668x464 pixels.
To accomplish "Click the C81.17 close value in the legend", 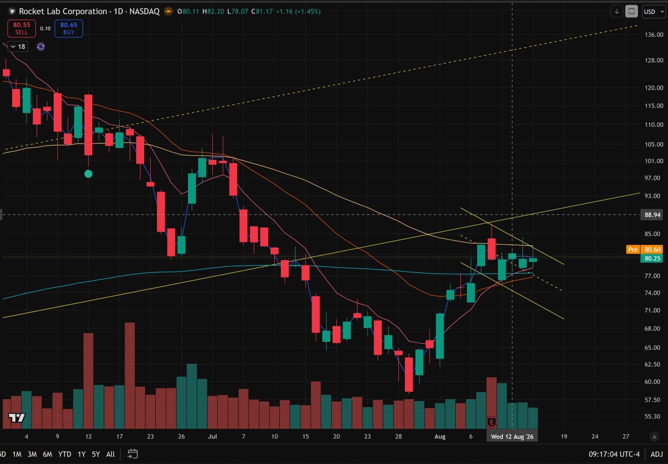I will click(x=262, y=11).
